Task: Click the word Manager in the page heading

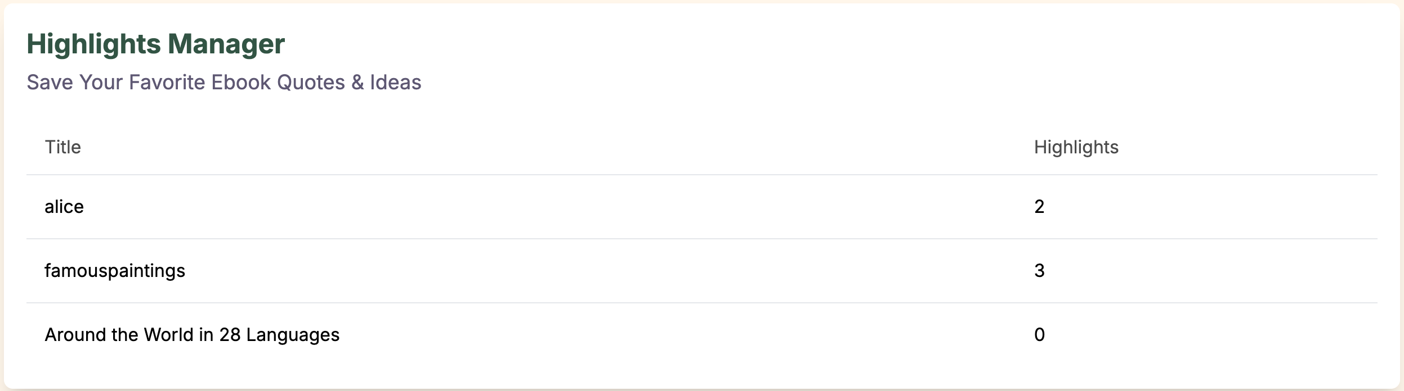Action: pos(226,44)
